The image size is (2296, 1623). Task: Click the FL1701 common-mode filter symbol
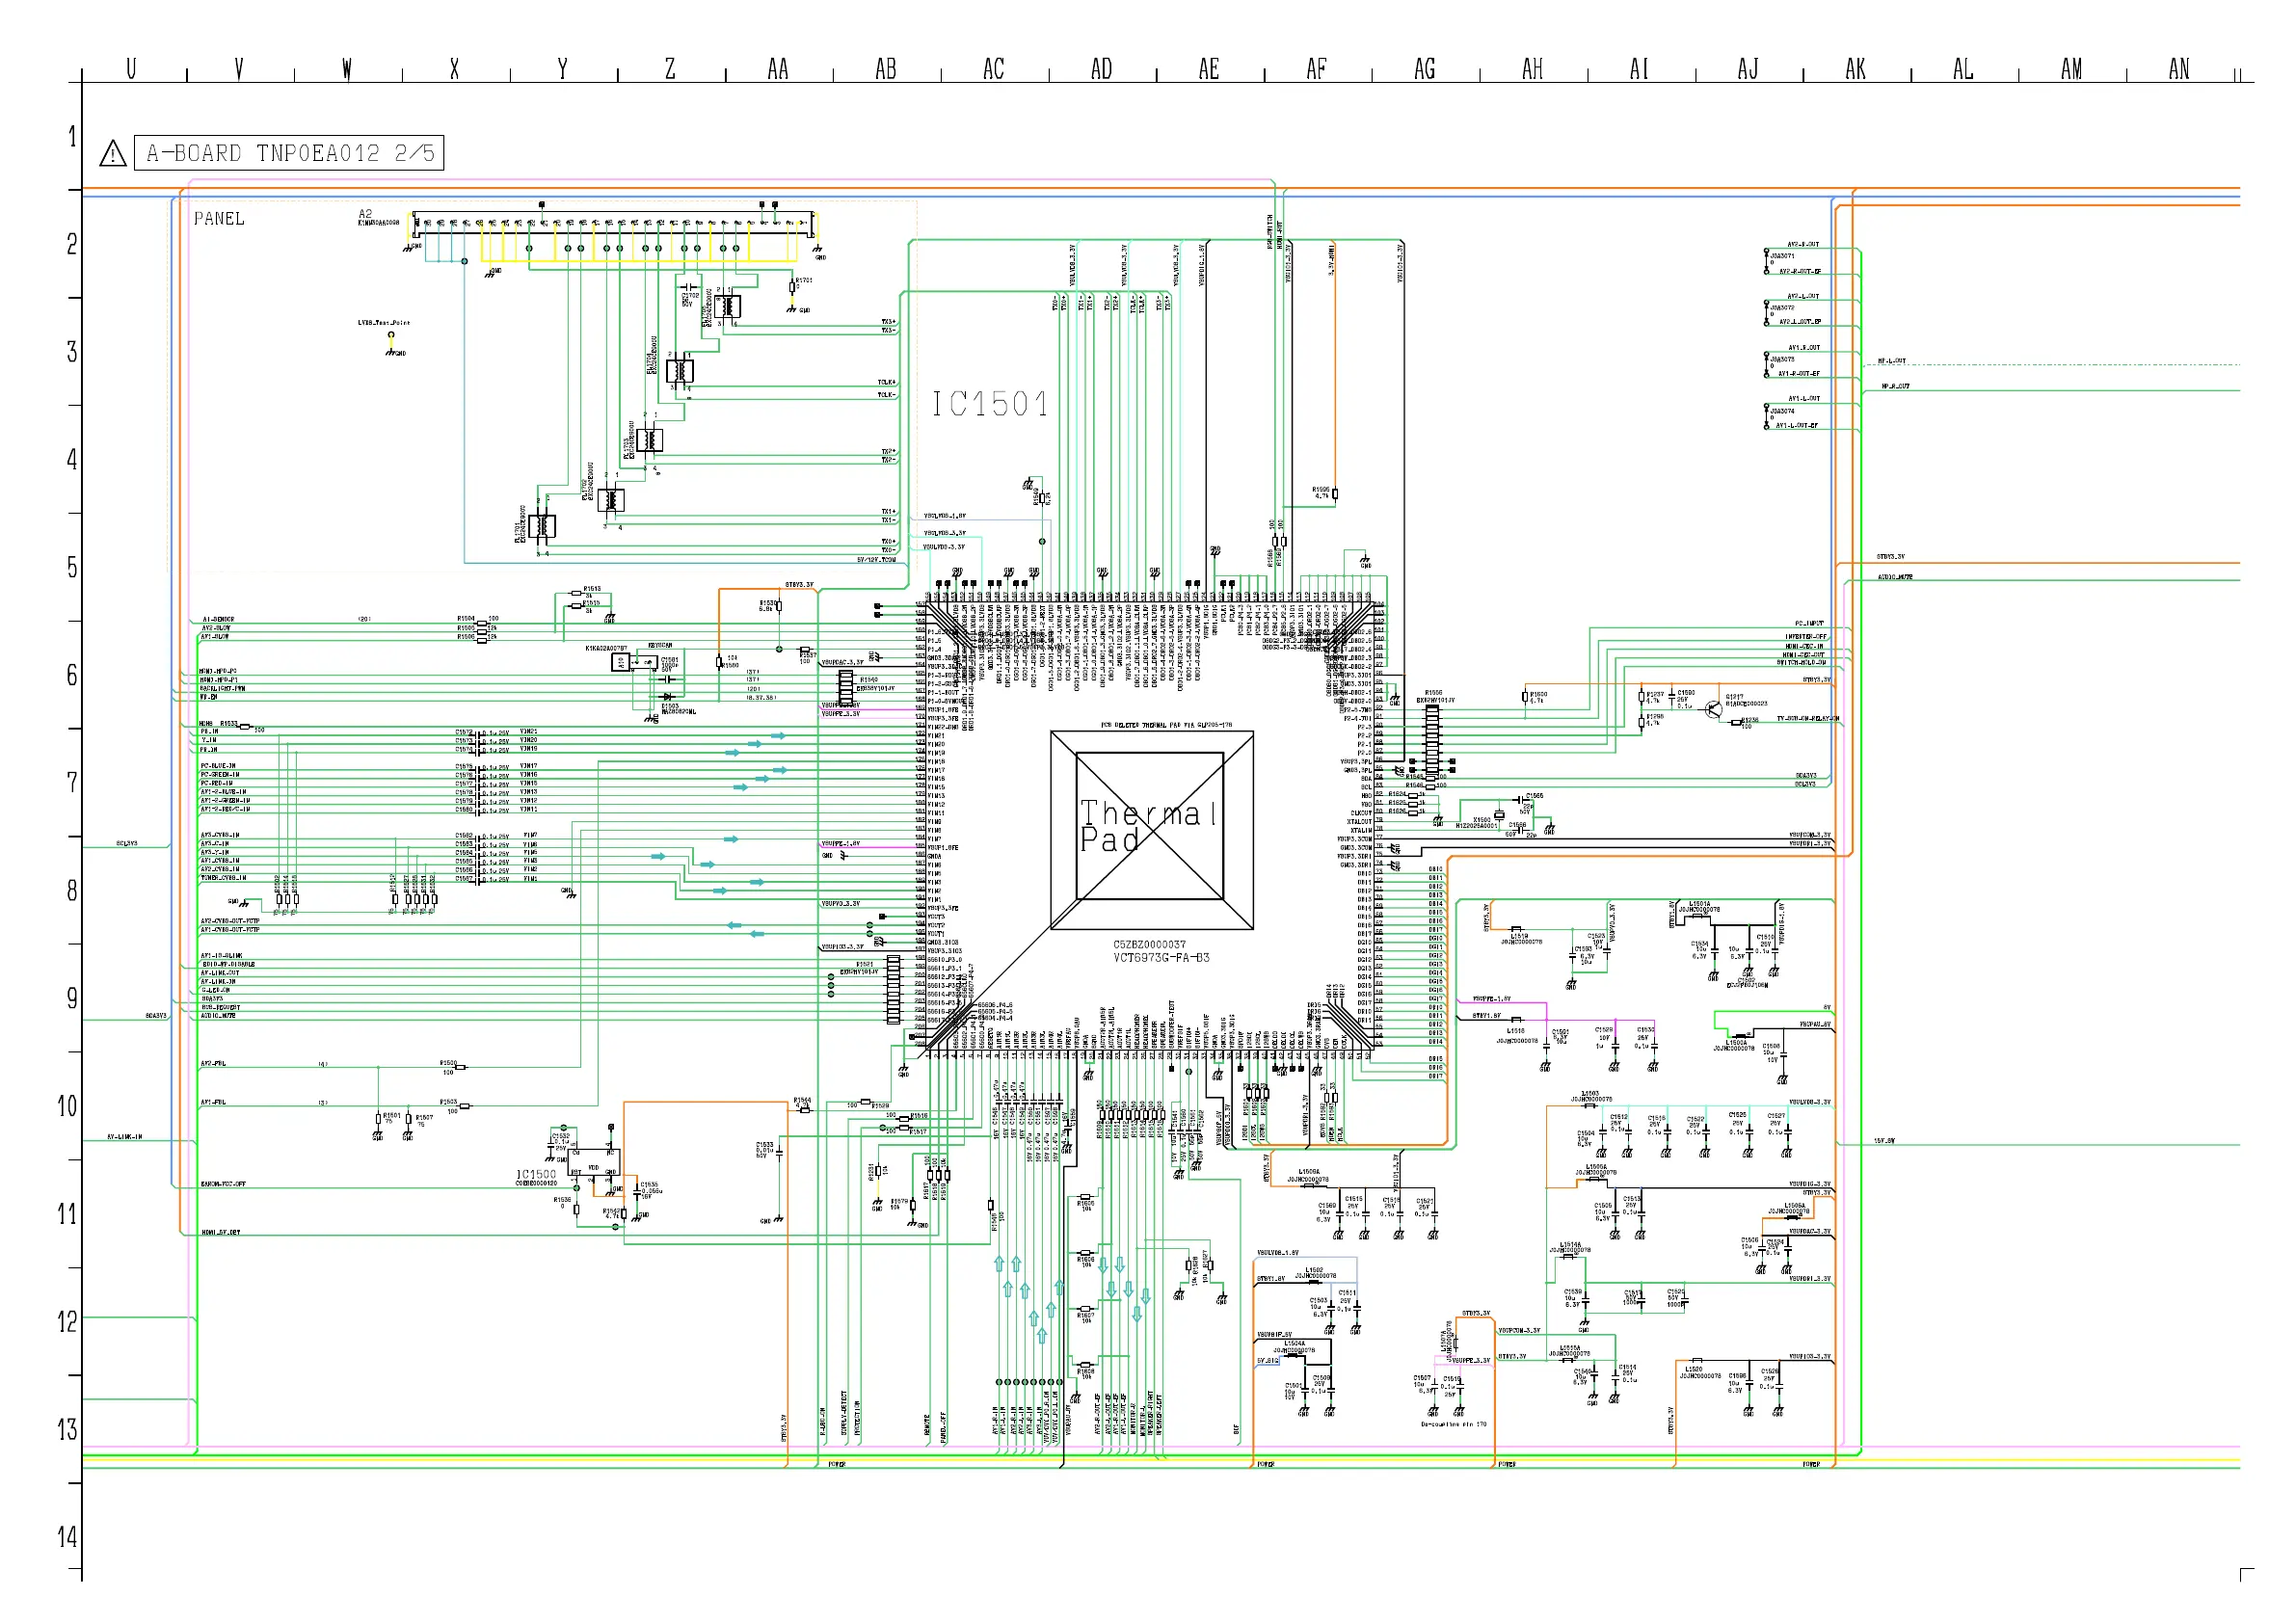(543, 525)
